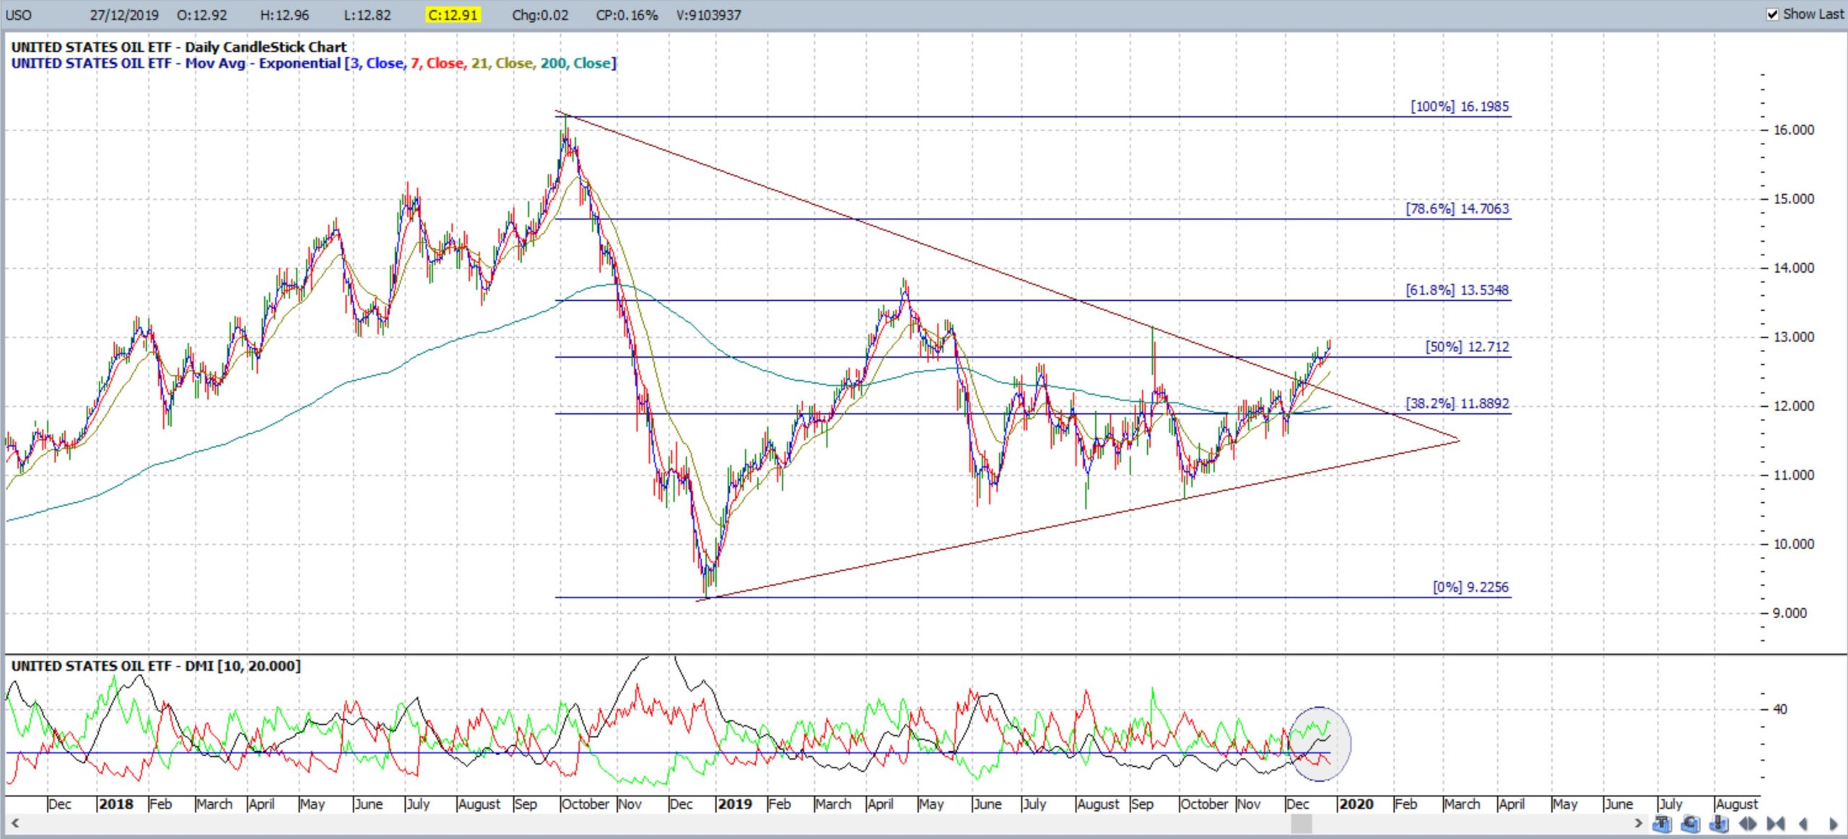Image resolution: width=1848 pixels, height=839 pixels.
Task: Click the single left triangle shift icon
Action: click(1804, 823)
